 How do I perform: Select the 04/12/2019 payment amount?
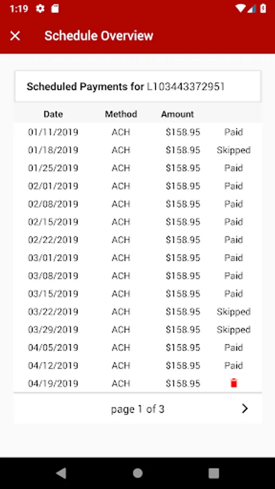tap(183, 365)
